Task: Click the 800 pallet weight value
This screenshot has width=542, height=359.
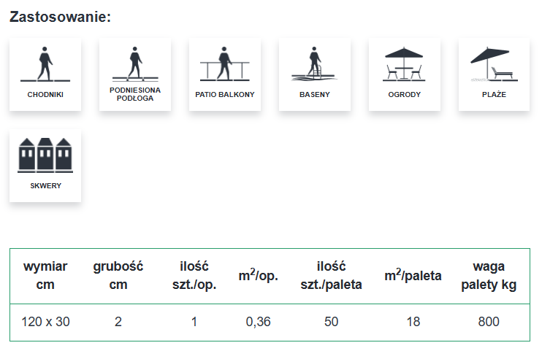Action: (489, 322)
